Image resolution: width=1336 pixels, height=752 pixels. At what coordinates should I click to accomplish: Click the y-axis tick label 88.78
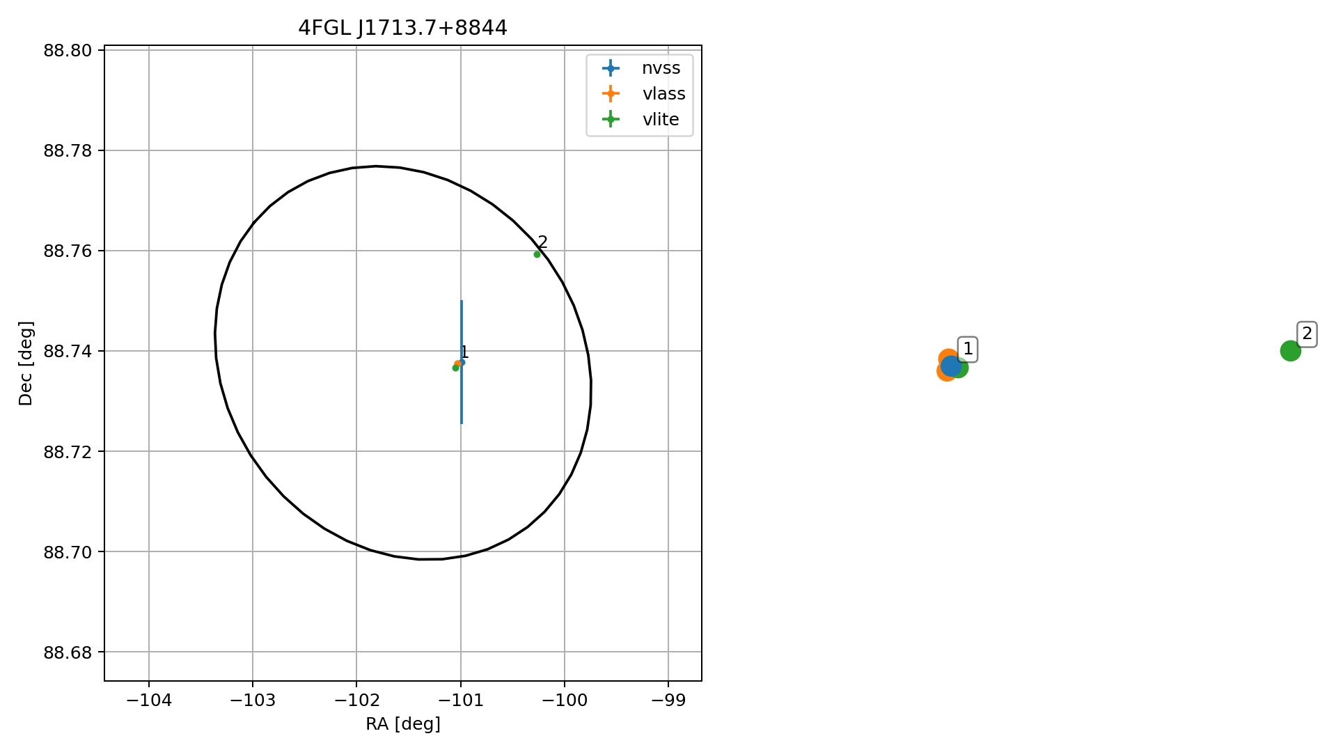68,150
